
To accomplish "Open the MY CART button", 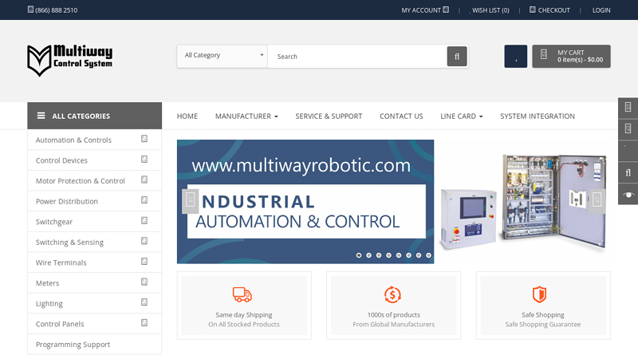I will [571, 56].
